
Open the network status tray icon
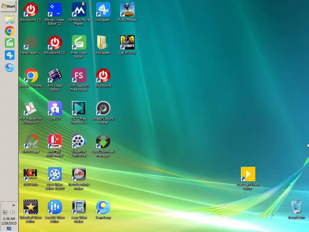[5, 212]
